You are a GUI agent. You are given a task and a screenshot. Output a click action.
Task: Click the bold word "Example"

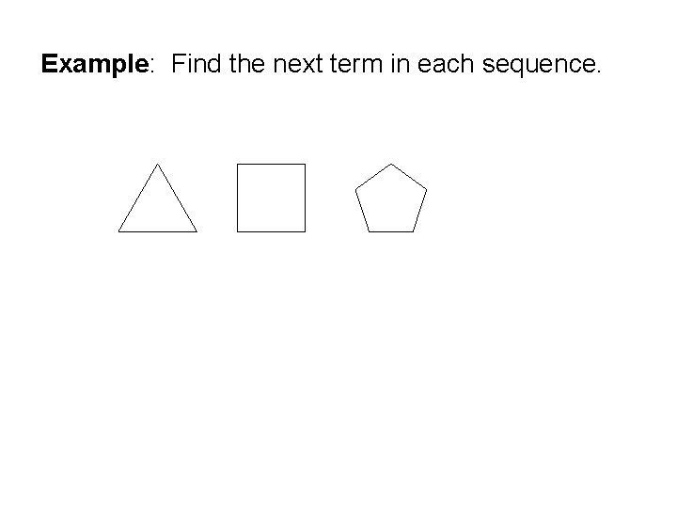click(95, 64)
